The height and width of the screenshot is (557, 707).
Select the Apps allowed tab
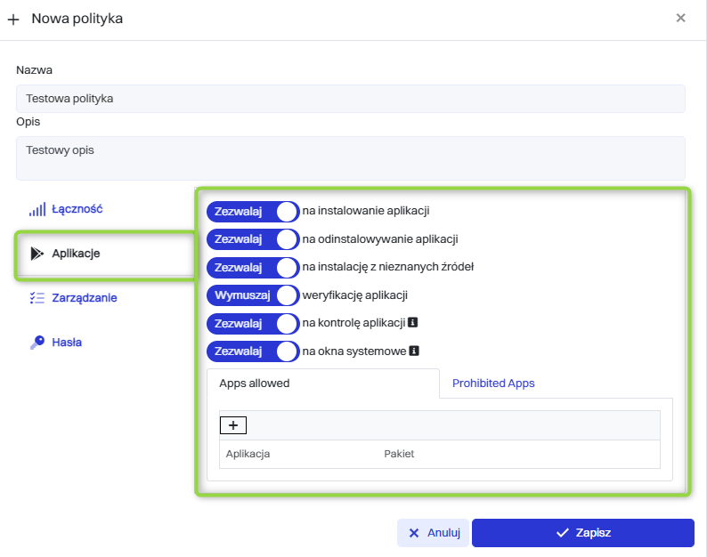255,383
